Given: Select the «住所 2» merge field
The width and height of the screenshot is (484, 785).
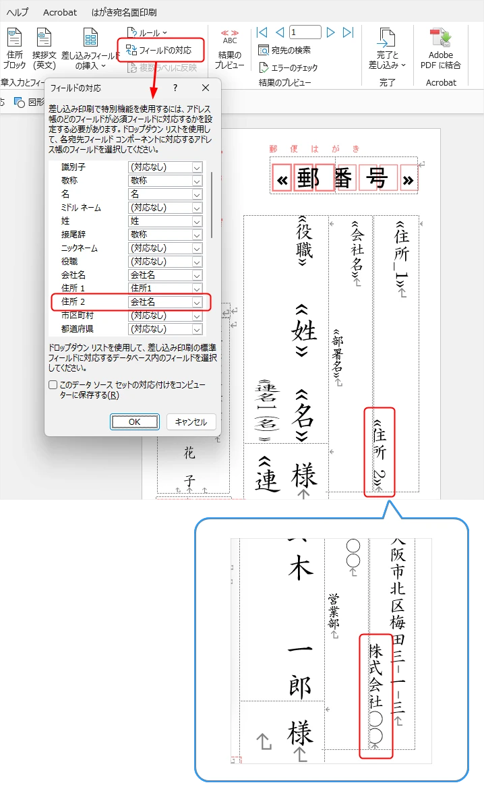Looking at the screenshot, I should 380,452.
